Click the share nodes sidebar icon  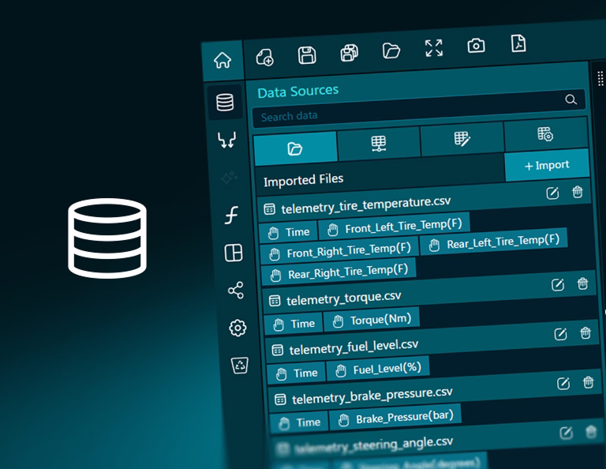tap(235, 291)
